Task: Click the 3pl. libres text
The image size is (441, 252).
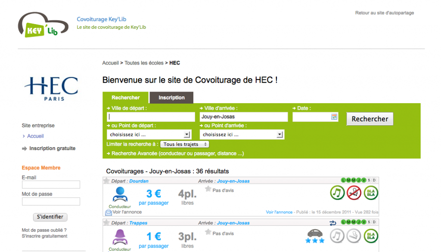Action: (x=187, y=240)
